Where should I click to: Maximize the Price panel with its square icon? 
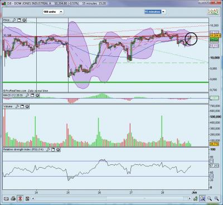tap(19, 20)
